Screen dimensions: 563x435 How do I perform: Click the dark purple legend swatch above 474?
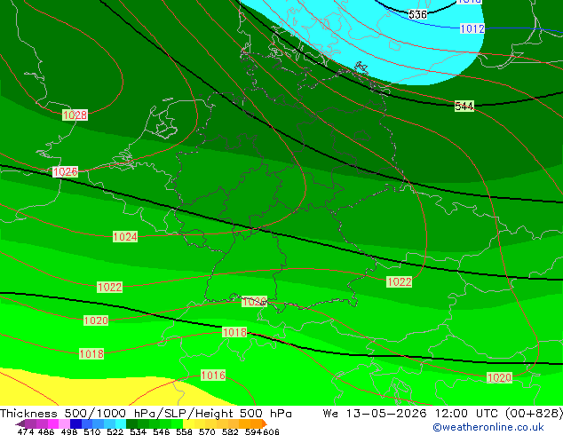(x=30, y=423)
